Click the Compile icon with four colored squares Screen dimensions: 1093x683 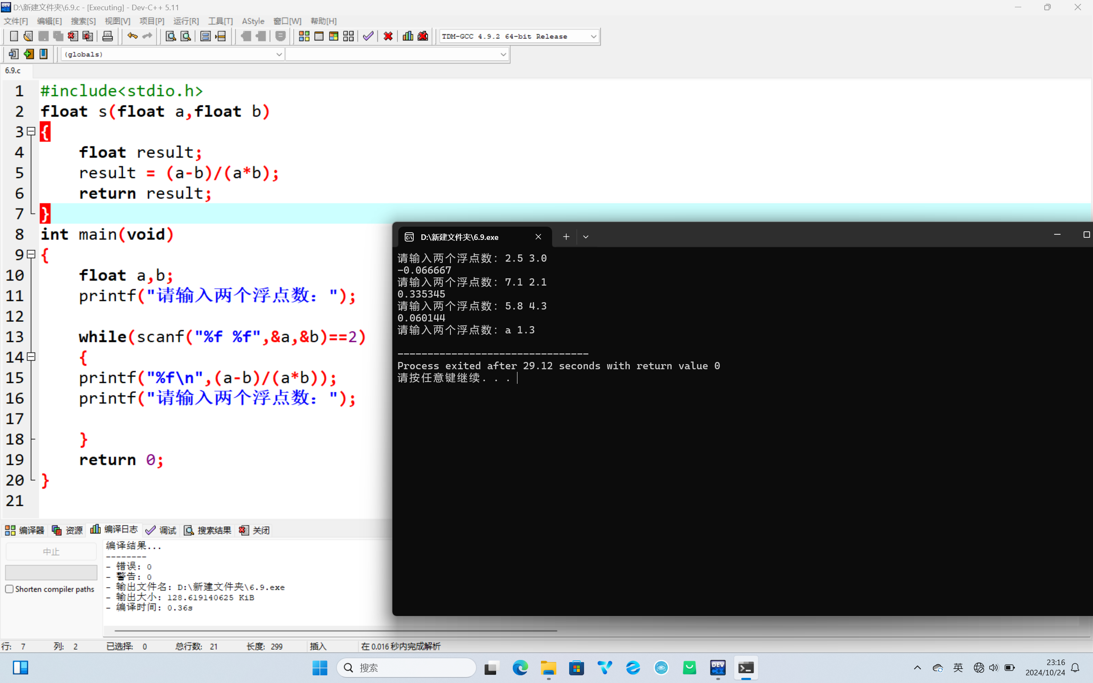pos(304,36)
